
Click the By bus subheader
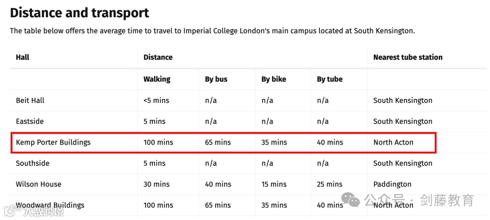pos(216,79)
